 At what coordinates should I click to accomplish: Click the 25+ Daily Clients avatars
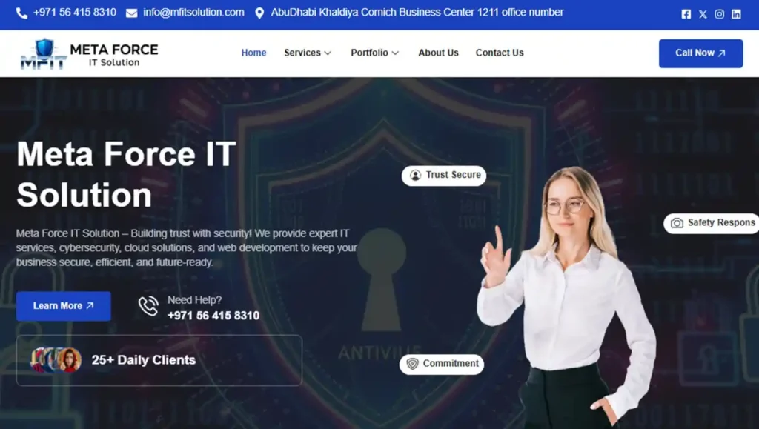56,360
